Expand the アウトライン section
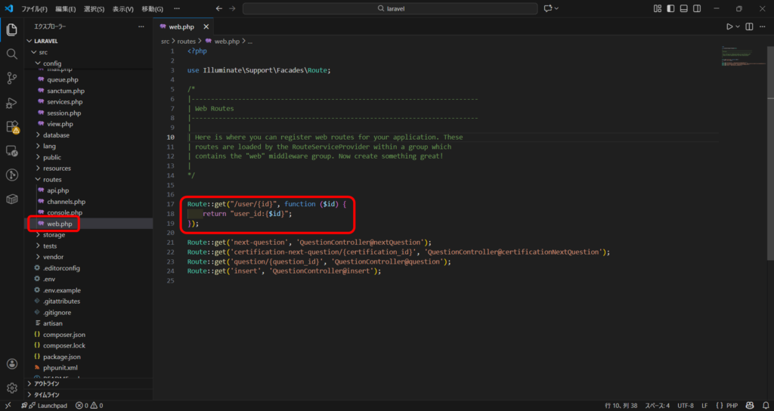The height and width of the screenshot is (411, 774). (x=47, y=383)
